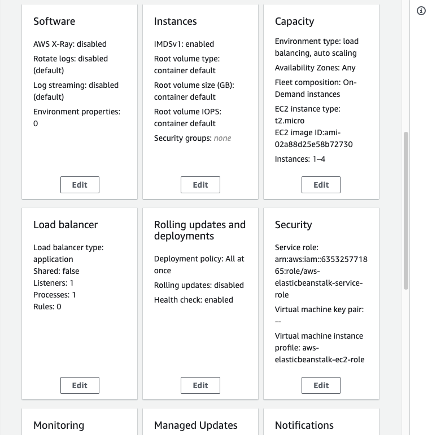This screenshot has height=435, width=432.
Task: Click the vertical page scrollbar thumb
Action: coord(406,211)
